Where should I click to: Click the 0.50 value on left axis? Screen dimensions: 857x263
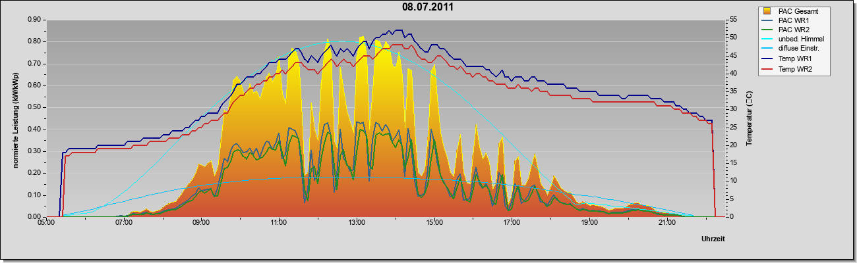(x=35, y=108)
